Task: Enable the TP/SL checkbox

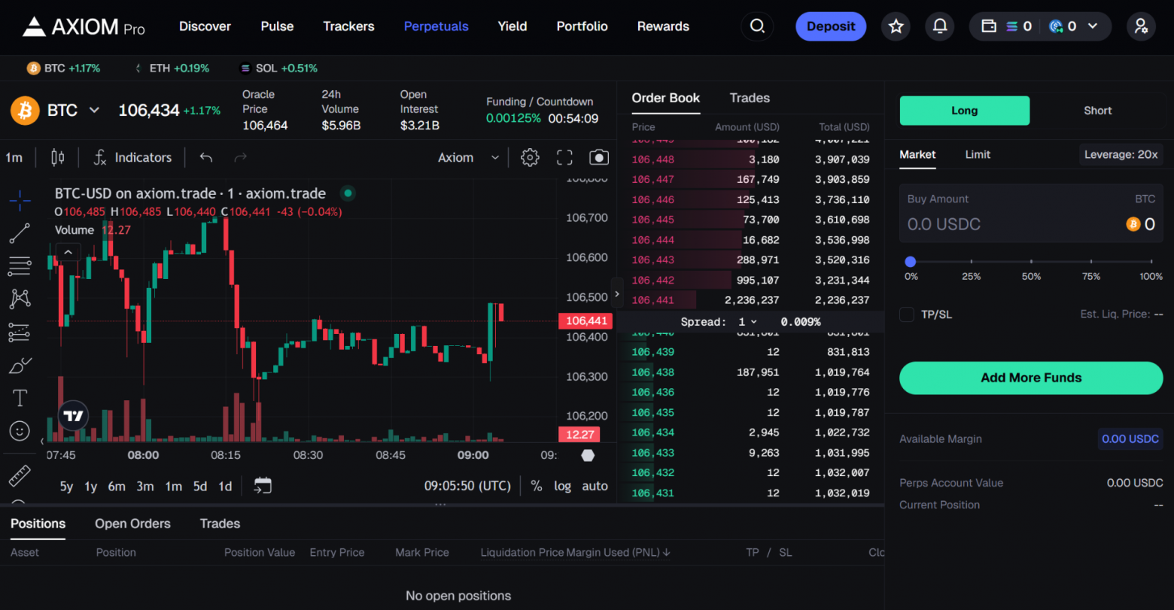Action: [906, 314]
